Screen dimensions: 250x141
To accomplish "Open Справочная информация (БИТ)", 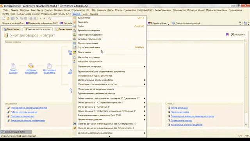I will (x=42, y=23).
